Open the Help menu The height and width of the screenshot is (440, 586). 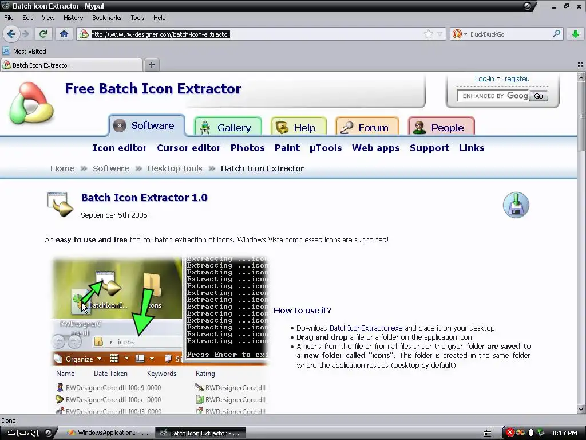[159, 18]
